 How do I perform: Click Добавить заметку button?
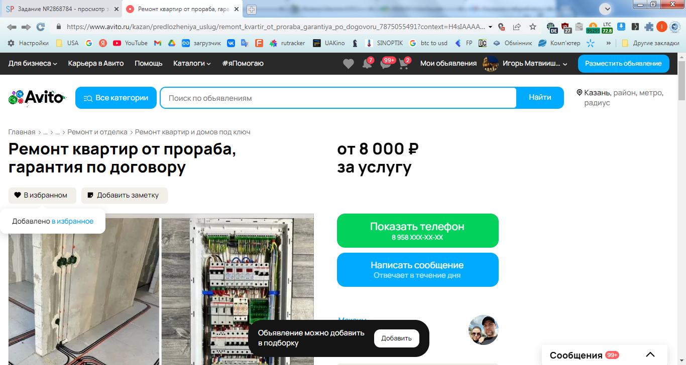pyautogui.click(x=125, y=195)
